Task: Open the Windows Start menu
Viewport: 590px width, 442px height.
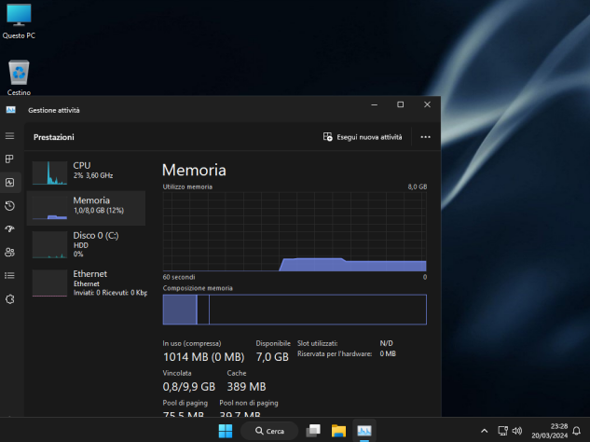Action: pos(226,431)
